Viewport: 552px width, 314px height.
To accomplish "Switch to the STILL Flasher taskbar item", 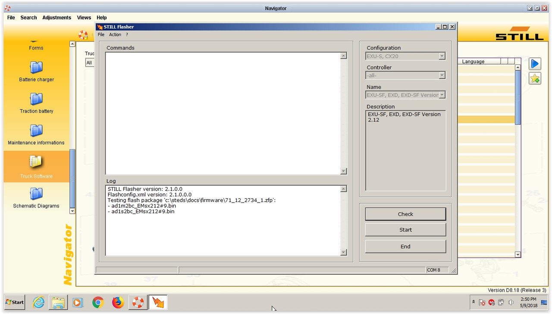I will [158, 302].
